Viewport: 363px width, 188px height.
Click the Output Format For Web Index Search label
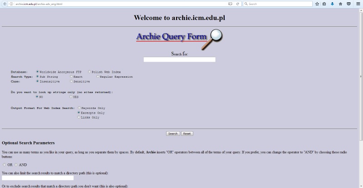[43, 108]
